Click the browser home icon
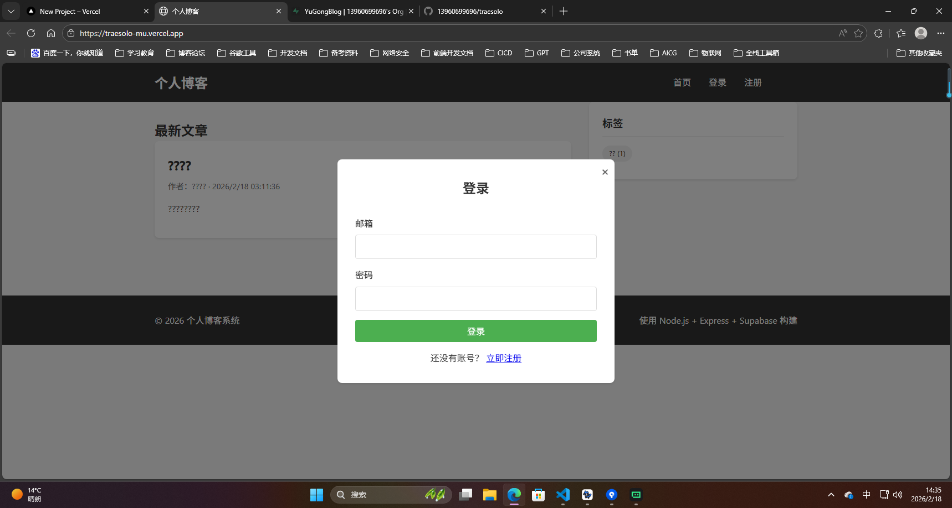The height and width of the screenshot is (508, 952). point(51,33)
